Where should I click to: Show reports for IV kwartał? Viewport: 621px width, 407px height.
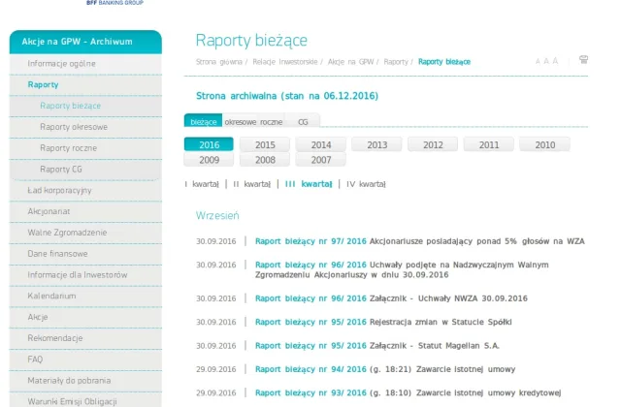pyautogui.click(x=366, y=184)
